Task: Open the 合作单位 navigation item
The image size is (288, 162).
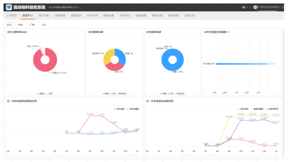Action: click(x=125, y=15)
